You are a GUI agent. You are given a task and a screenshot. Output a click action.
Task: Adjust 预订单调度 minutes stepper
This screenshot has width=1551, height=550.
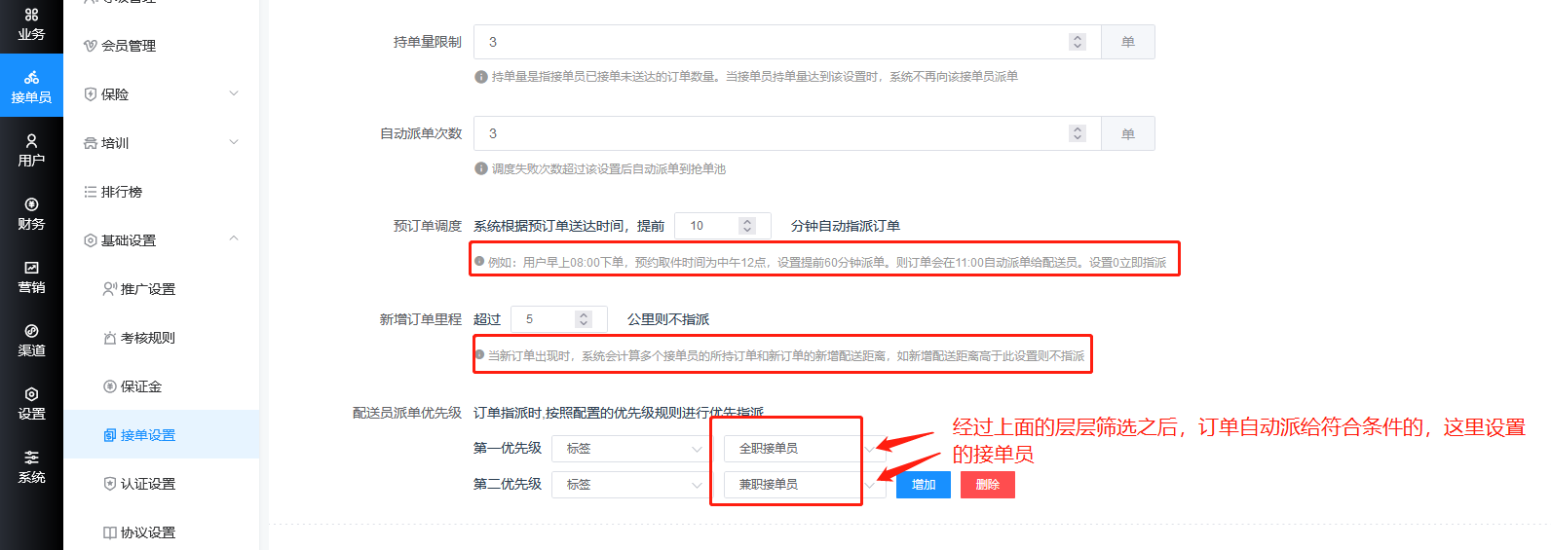[747, 226]
